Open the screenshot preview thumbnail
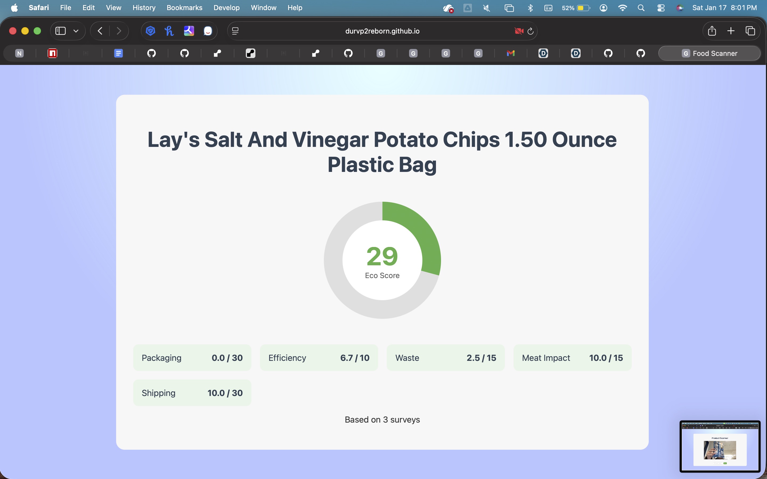Screen dimensions: 767x479 click(720, 446)
